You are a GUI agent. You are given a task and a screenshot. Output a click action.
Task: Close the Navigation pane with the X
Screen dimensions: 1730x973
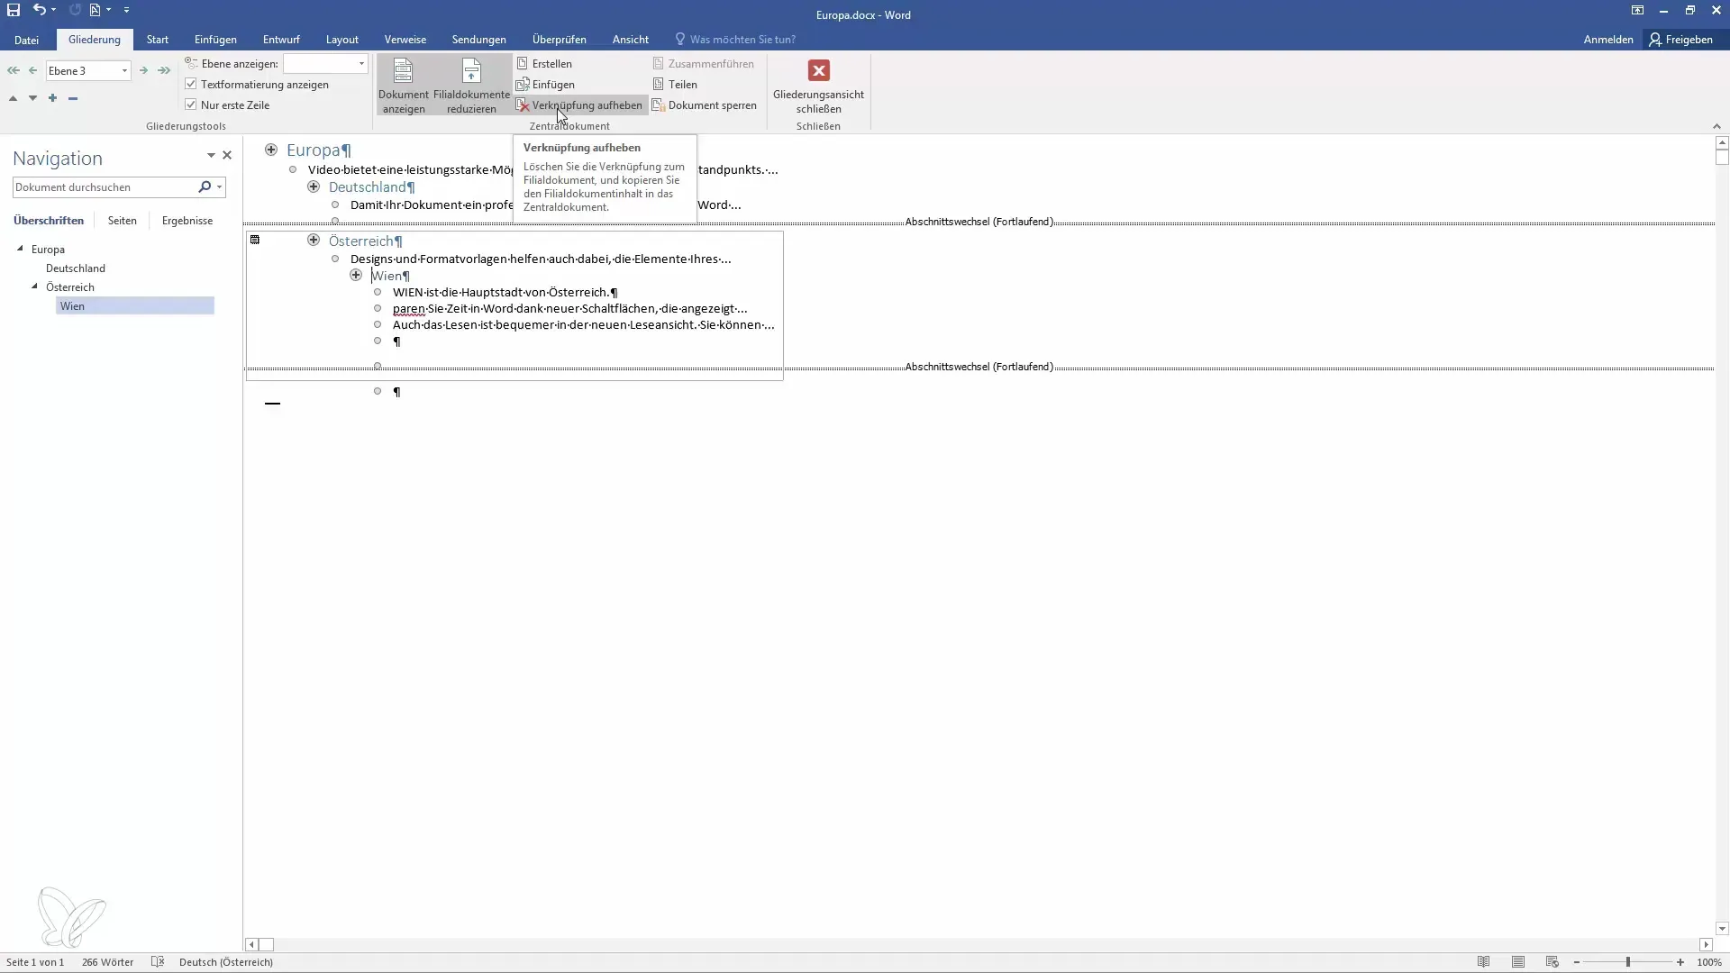tap(227, 155)
